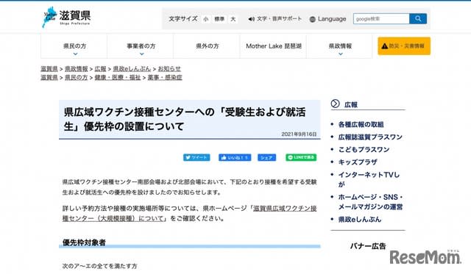Click the blue search magnifier button
The height and width of the screenshot is (274, 471).
[x=418, y=18]
